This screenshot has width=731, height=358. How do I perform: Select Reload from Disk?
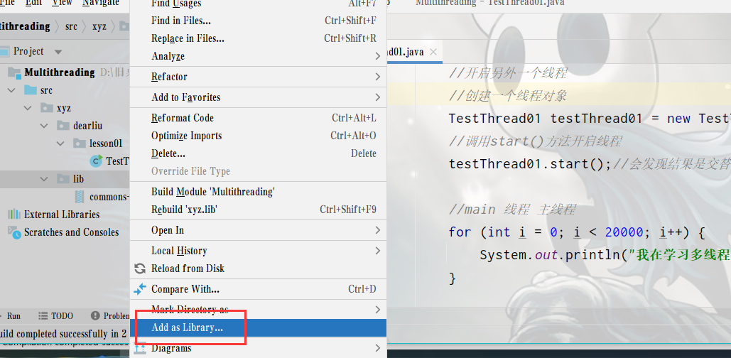pyautogui.click(x=258, y=268)
